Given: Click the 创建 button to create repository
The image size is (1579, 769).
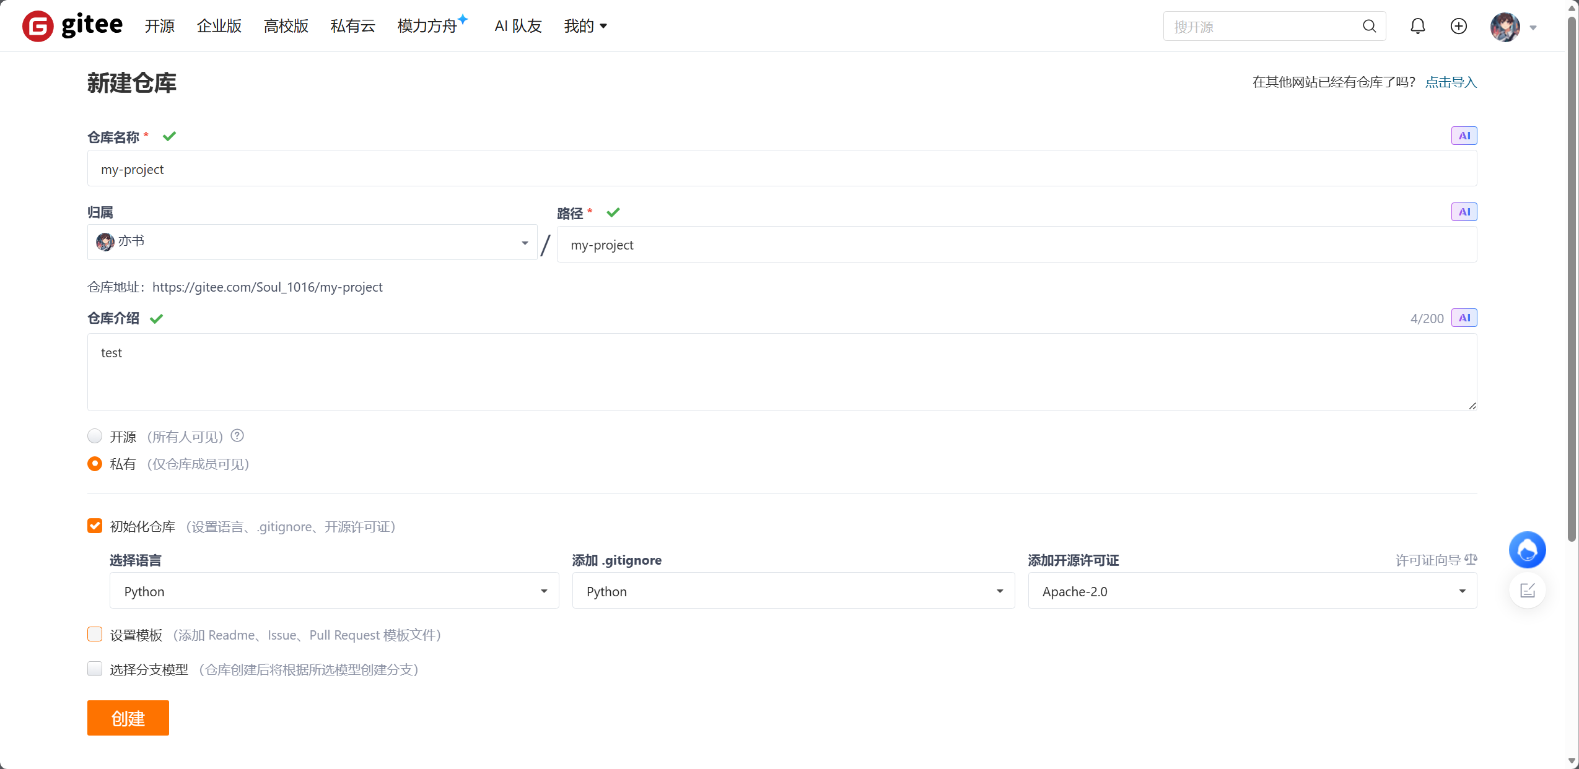Looking at the screenshot, I should pyautogui.click(x=128, y=718).
